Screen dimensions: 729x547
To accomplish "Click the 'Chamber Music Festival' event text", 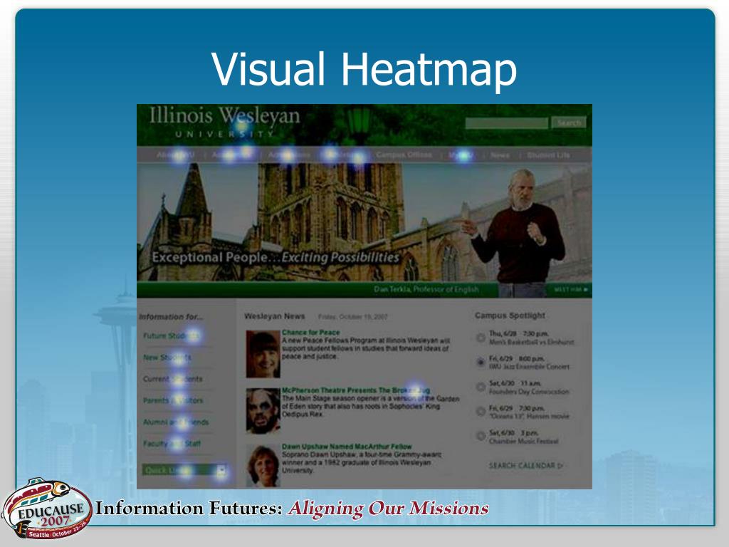I will pos(523,442).
